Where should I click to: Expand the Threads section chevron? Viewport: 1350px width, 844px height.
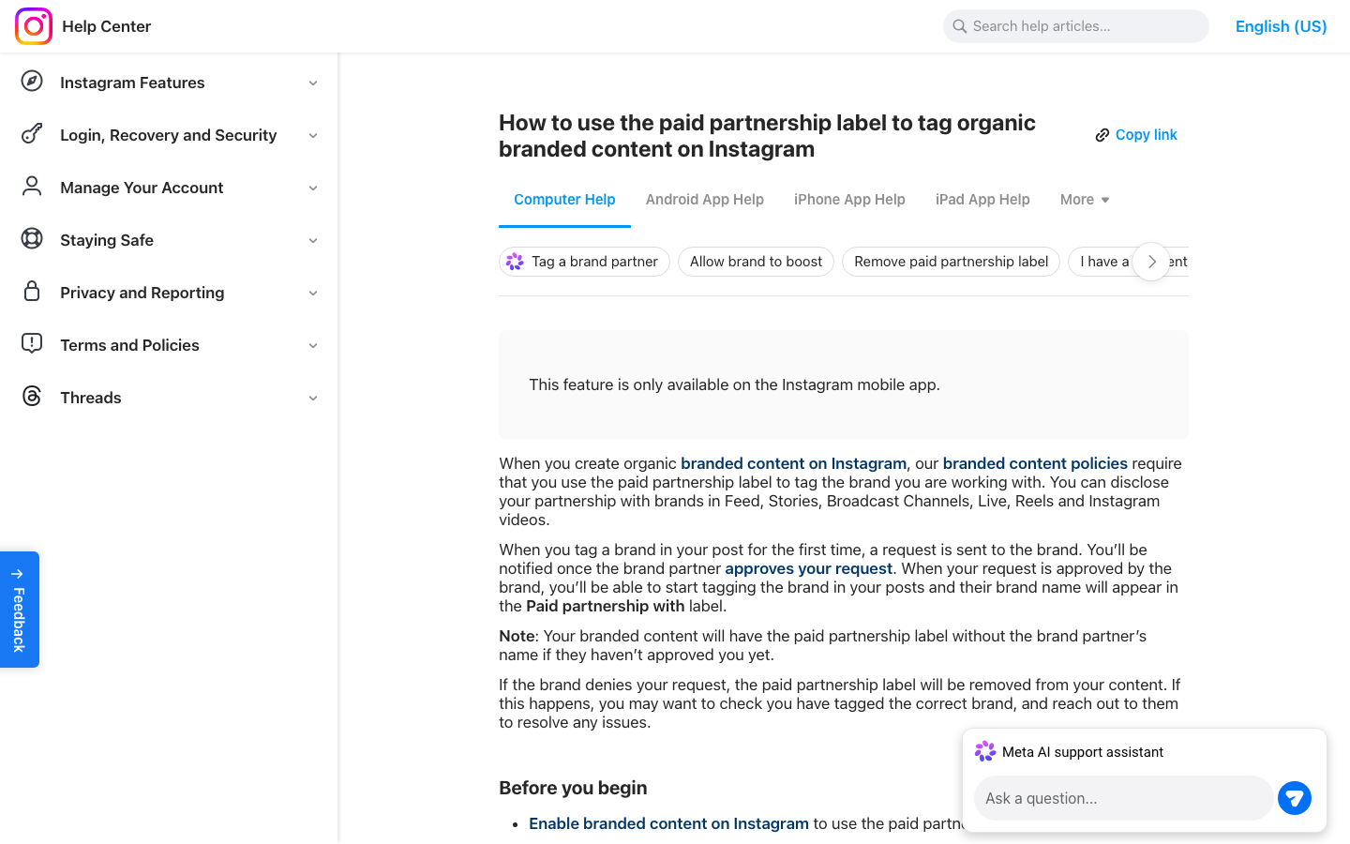pyautogui.click(x=313, y=398)
